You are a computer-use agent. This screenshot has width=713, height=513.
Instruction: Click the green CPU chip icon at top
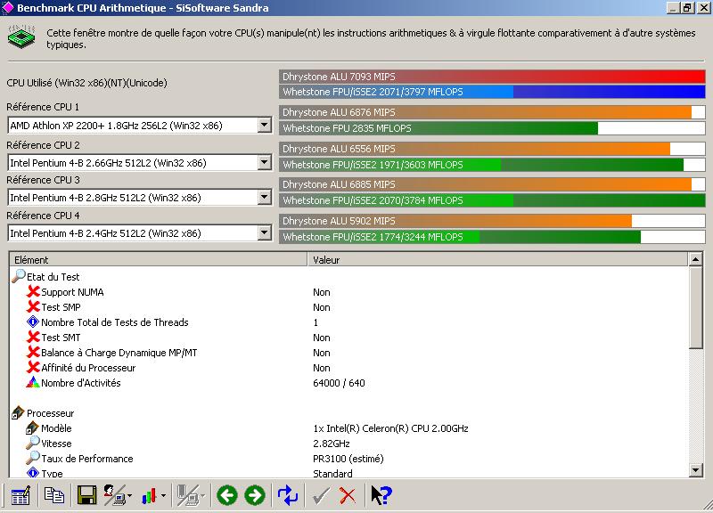click(x=21, y=37)
